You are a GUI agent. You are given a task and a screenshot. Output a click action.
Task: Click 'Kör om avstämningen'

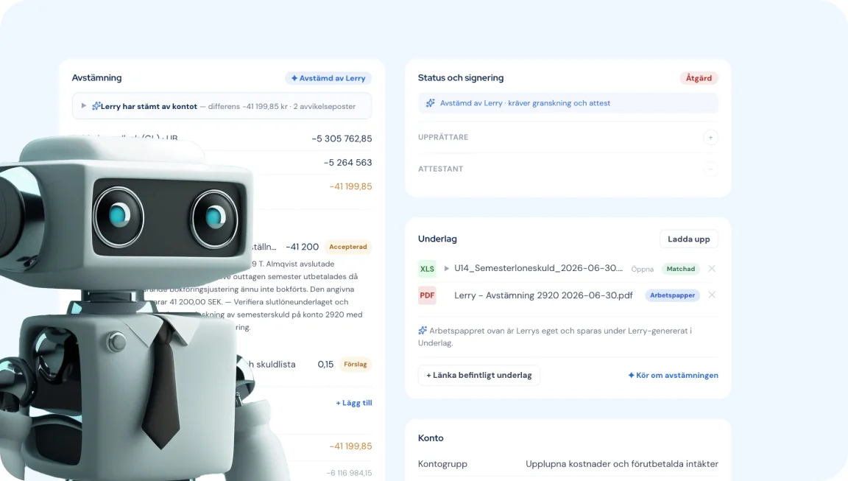[673, 375]
